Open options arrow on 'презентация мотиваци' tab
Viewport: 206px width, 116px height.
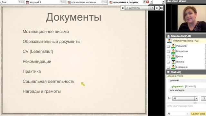tap(103, 2)
